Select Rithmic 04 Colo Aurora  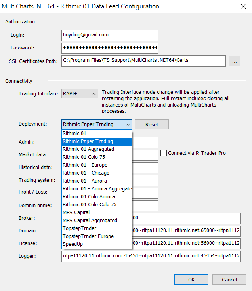click(x=97, y=197)
